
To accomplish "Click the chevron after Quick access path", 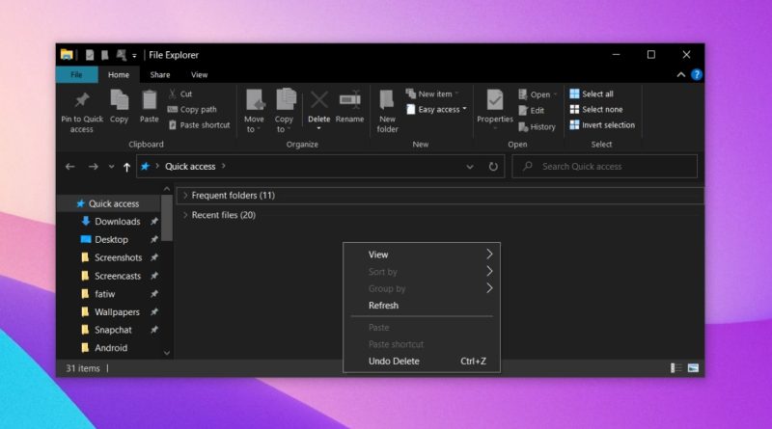I will (224, 166).
